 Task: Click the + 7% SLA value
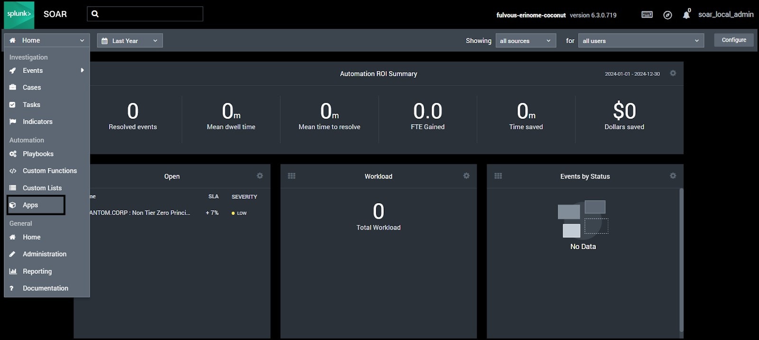pyautogui.click(x=212, y=213)
